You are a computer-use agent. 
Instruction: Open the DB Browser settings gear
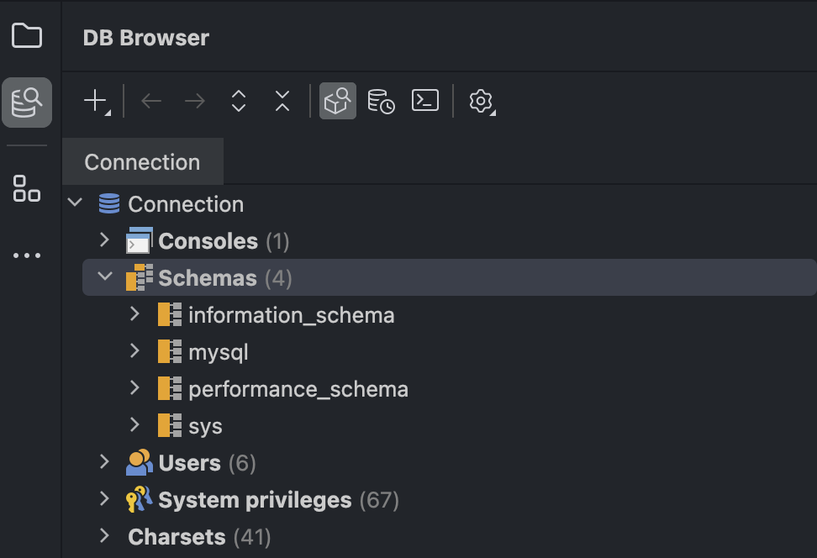click(x=481, y=102)
